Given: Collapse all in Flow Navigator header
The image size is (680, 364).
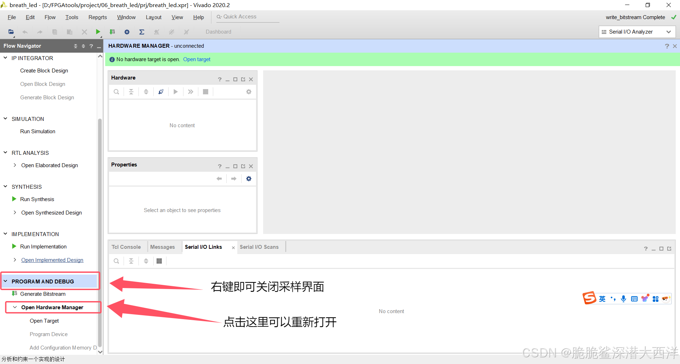Looking at the screenshot, I should (75, 46).
